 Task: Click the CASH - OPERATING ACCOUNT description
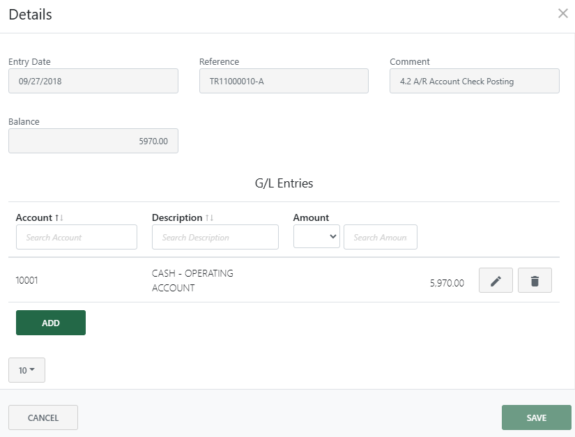[x=192, y=280]
